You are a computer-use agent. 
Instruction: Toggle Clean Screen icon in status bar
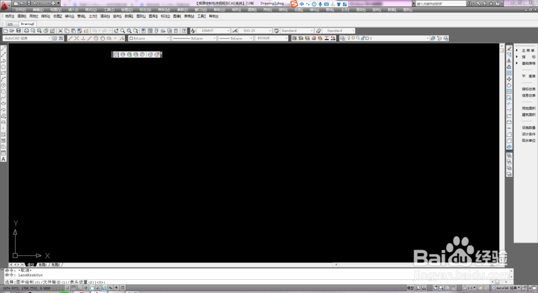coord(534,288)
